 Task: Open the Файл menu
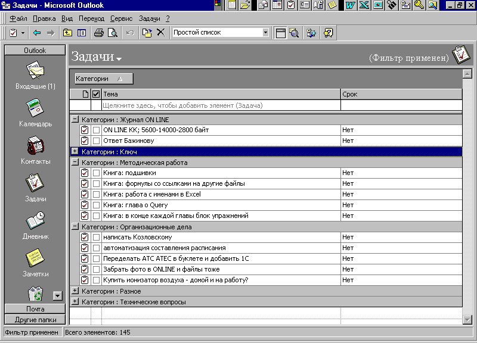(x=18, y=18)
